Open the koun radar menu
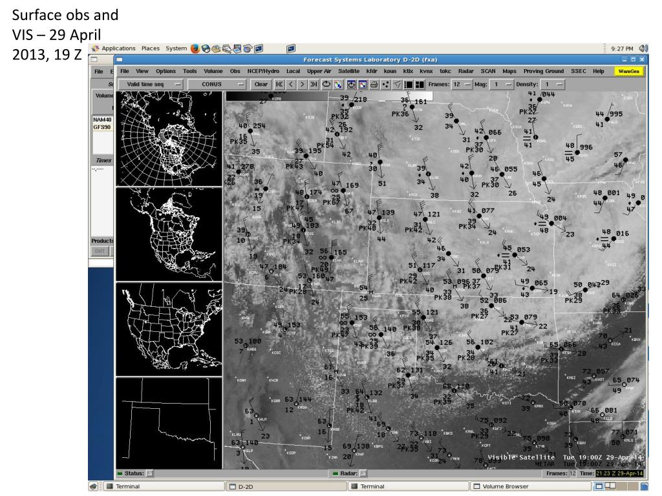Screen dimensions: 662x496 point(390,71)
